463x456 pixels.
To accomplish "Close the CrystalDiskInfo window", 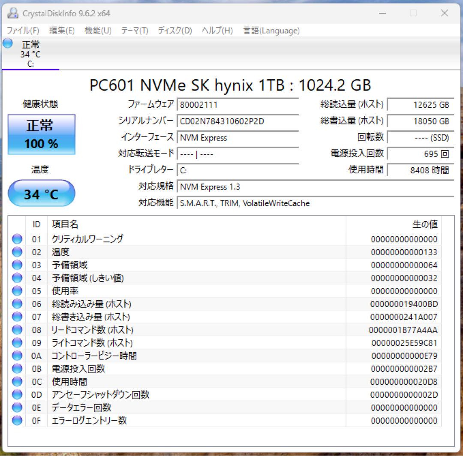I will pyautogui.click(x=445, y=13).
